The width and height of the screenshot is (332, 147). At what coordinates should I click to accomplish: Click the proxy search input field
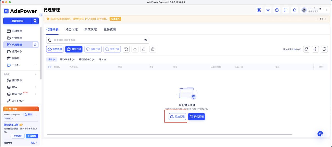click(x=98, y=40)
